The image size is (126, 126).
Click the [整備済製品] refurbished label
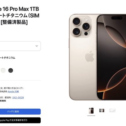(14, 22)
